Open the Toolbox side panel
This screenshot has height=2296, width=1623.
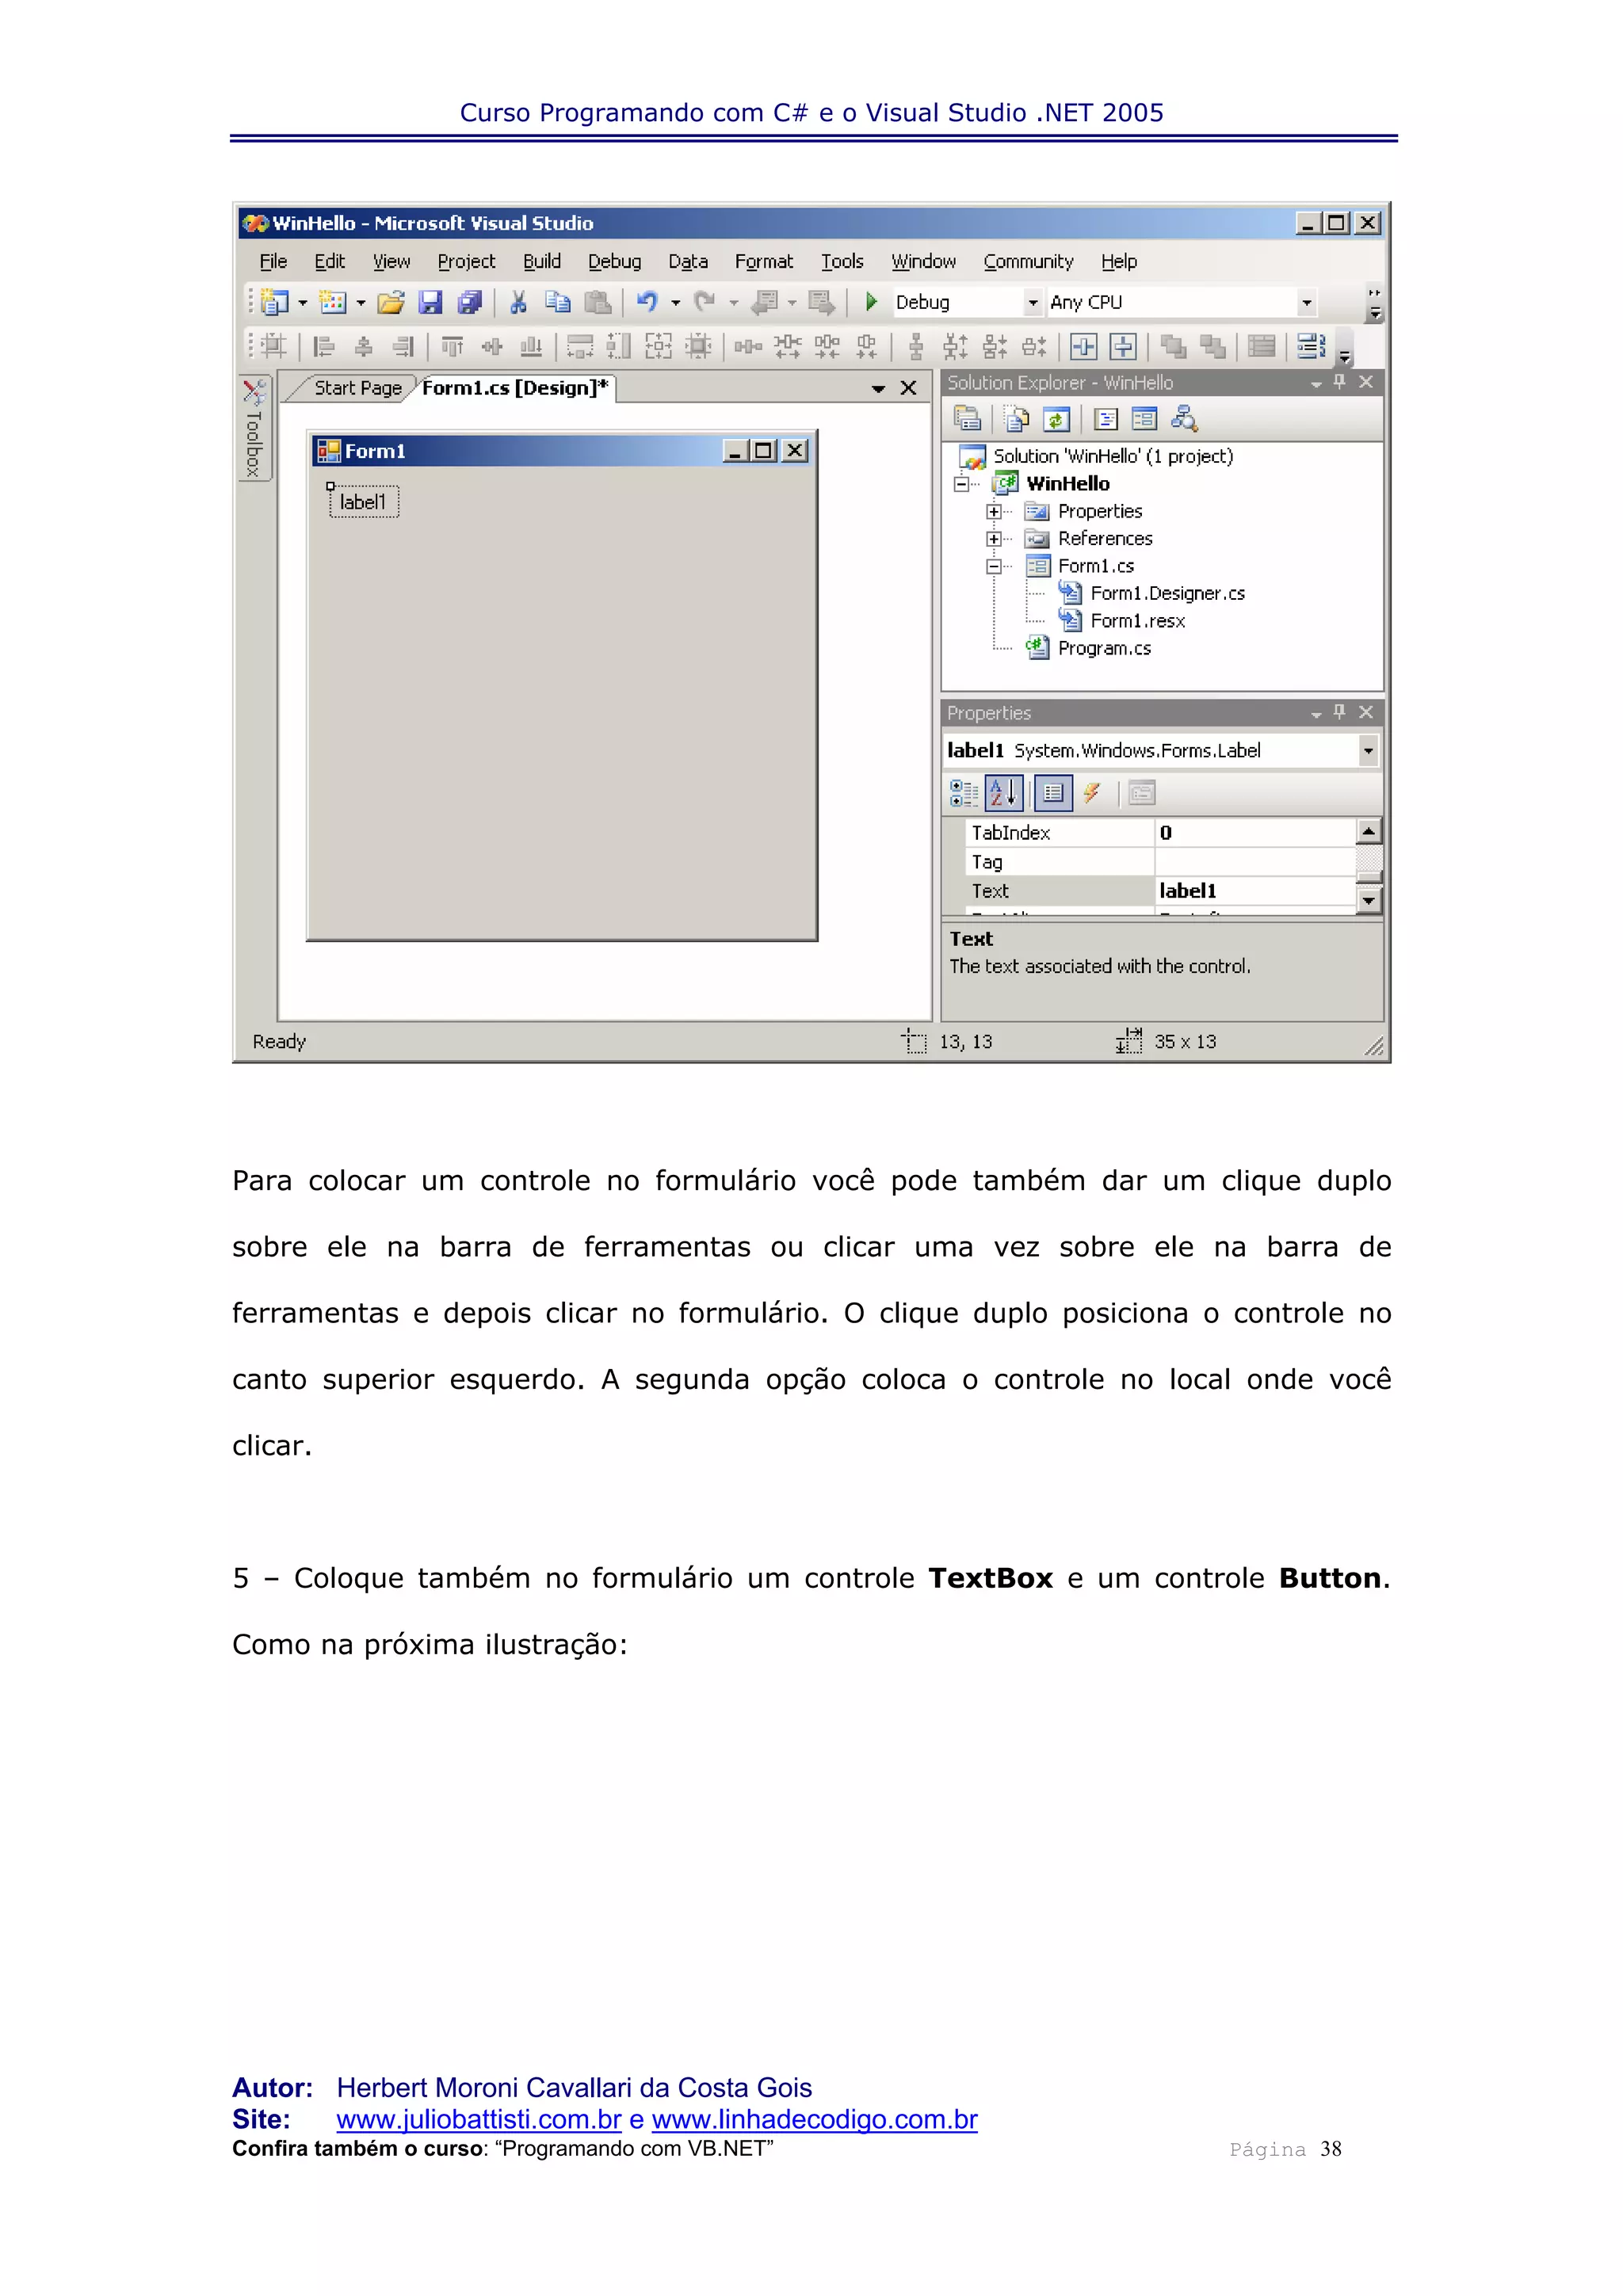[x=254, y=429]
